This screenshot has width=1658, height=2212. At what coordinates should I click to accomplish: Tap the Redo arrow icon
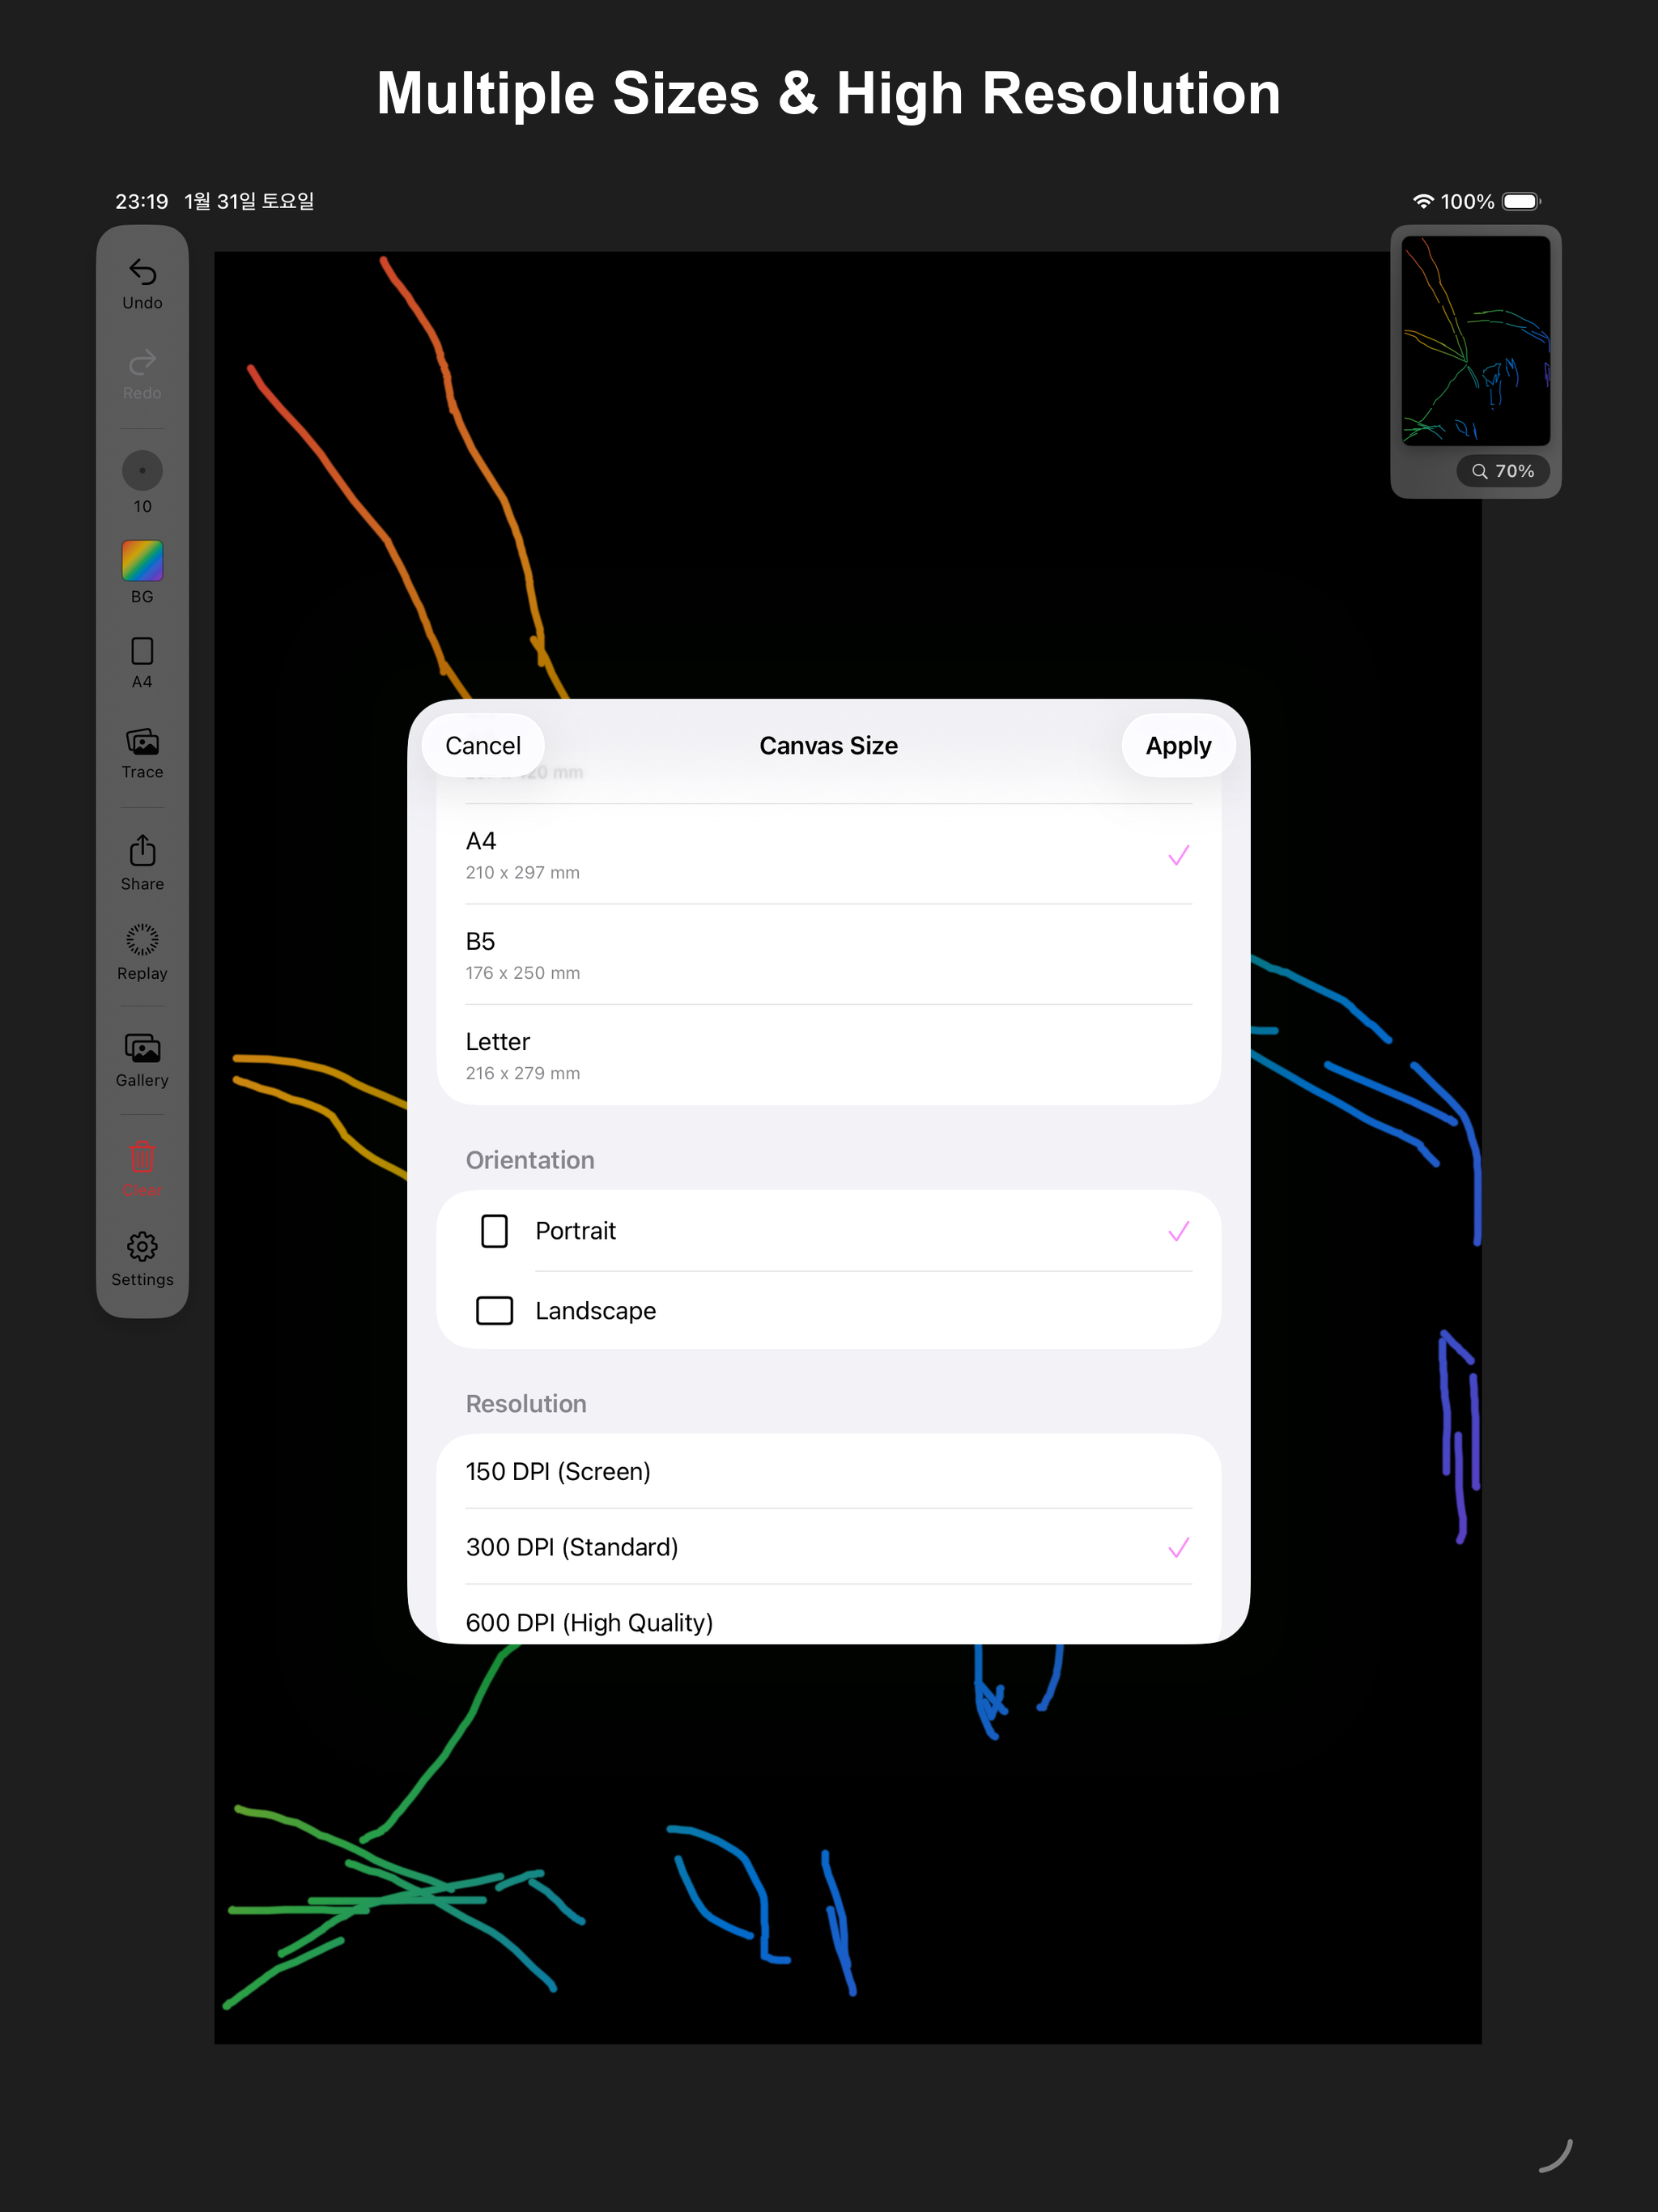tap(142, 361)
